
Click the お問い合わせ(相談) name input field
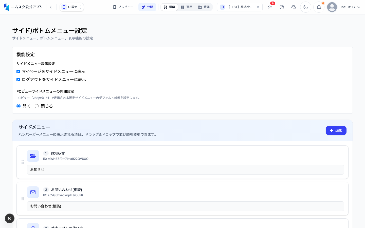(186, 206)
